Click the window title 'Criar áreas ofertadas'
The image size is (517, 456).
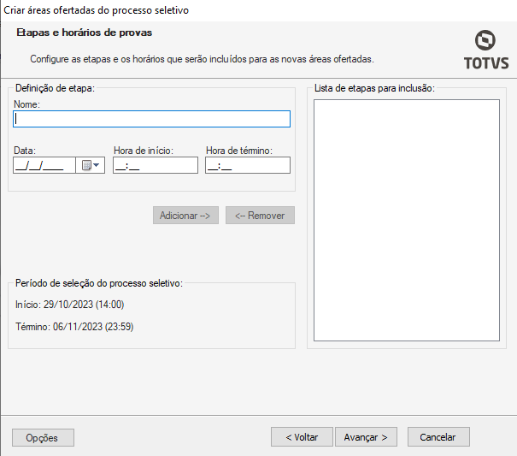pyautogui.click(x=97, y=10)
